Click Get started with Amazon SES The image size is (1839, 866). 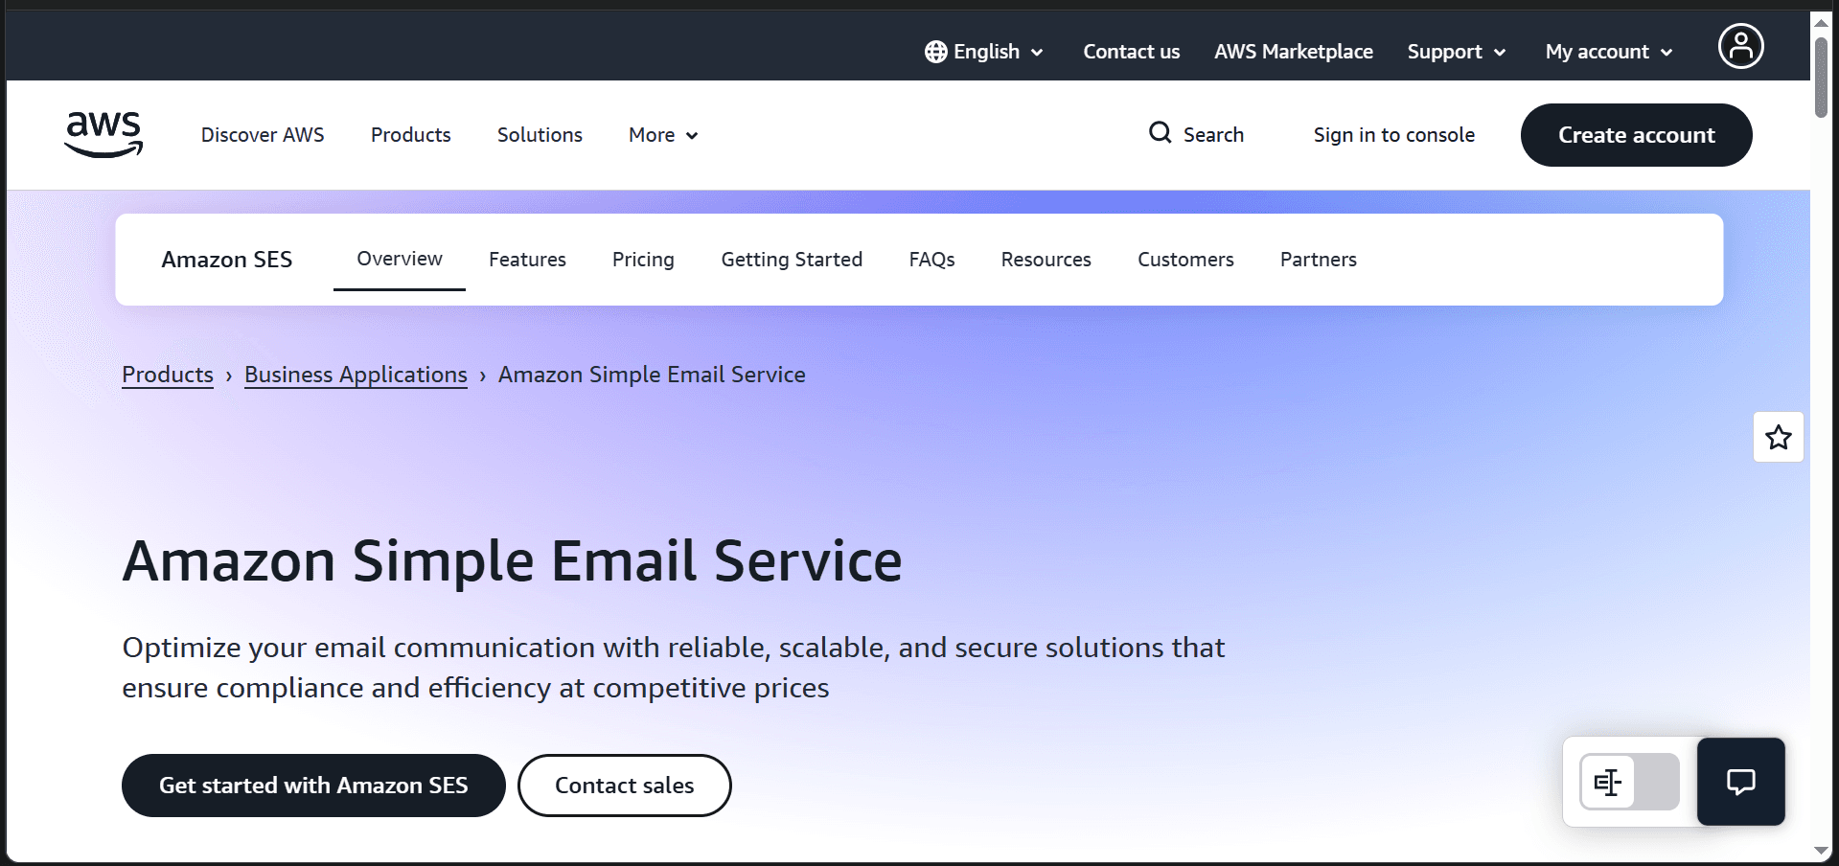click(313, 786)
